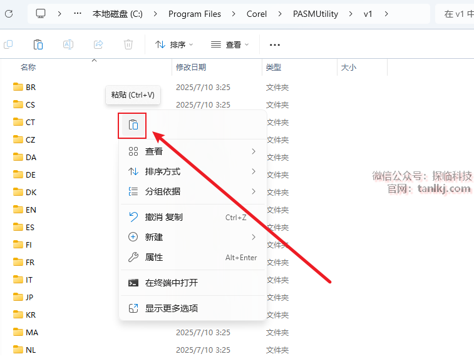
Task: Open 分组依据 submenu in context menu
Action: tap(193, 191)
